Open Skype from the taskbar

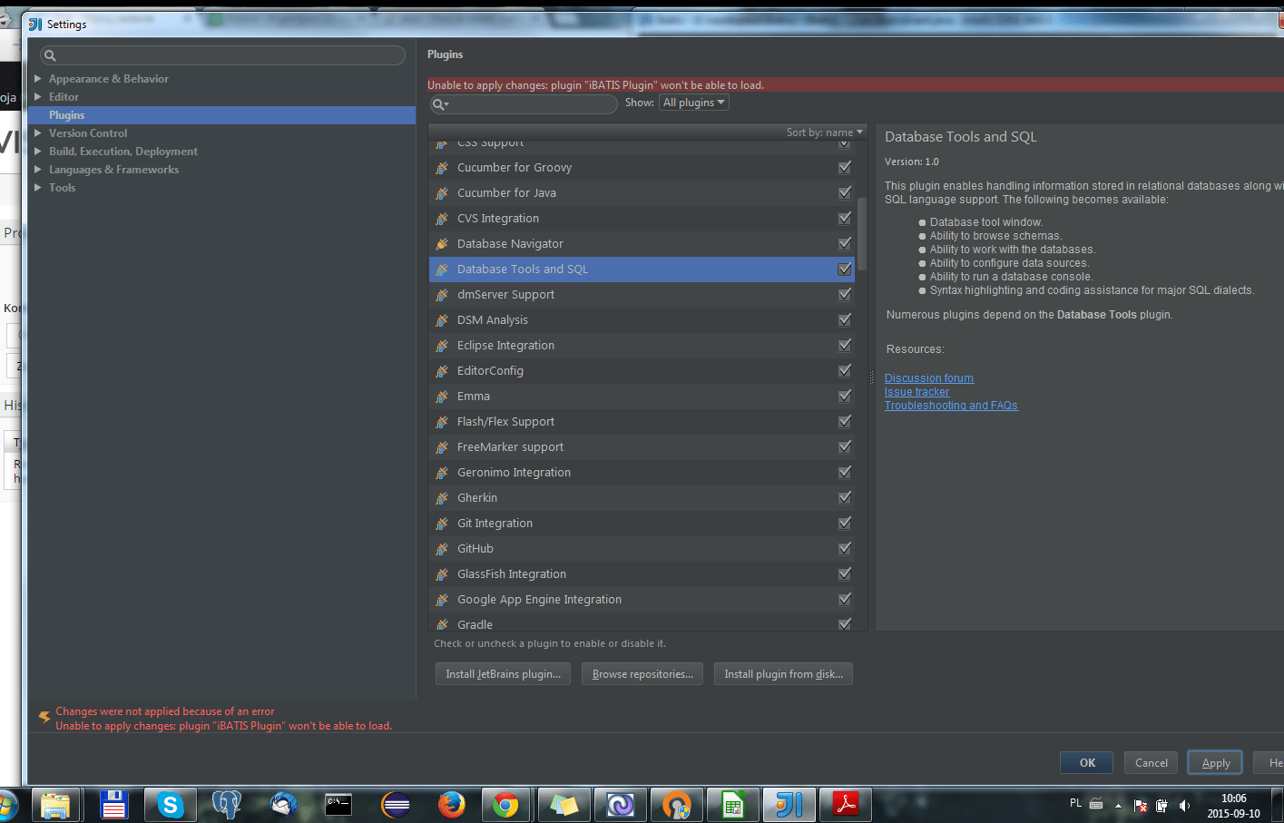[170, 804]
